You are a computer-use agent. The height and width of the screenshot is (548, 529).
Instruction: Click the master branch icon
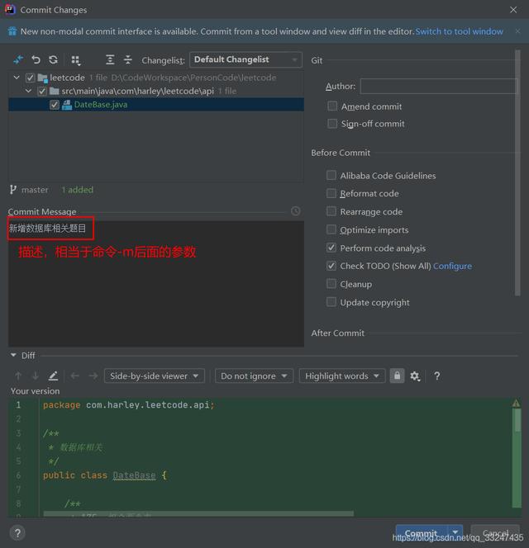(13, 190)
